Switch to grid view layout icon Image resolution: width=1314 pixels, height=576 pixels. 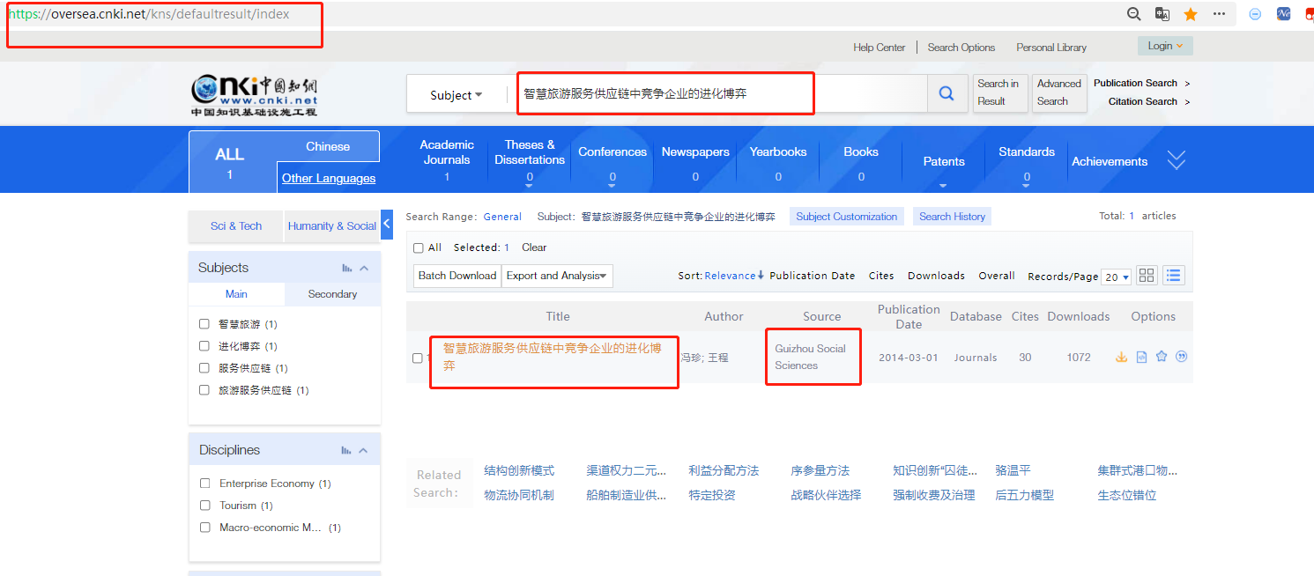pyautogui.click(x=1147, y=275)
